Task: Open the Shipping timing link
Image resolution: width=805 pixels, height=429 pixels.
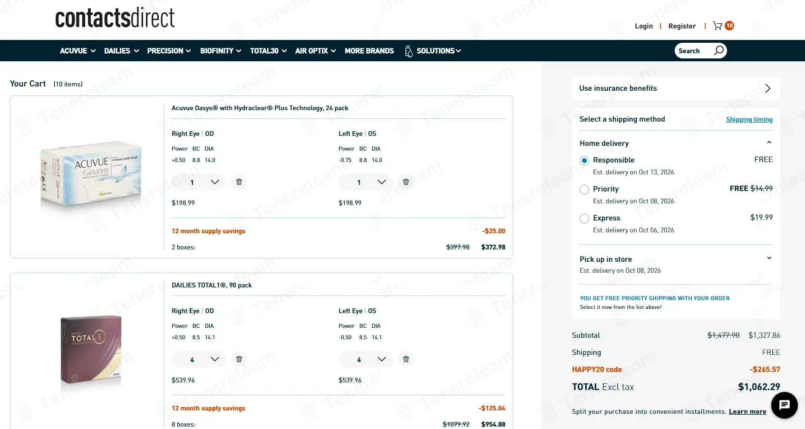Action: 749,120
